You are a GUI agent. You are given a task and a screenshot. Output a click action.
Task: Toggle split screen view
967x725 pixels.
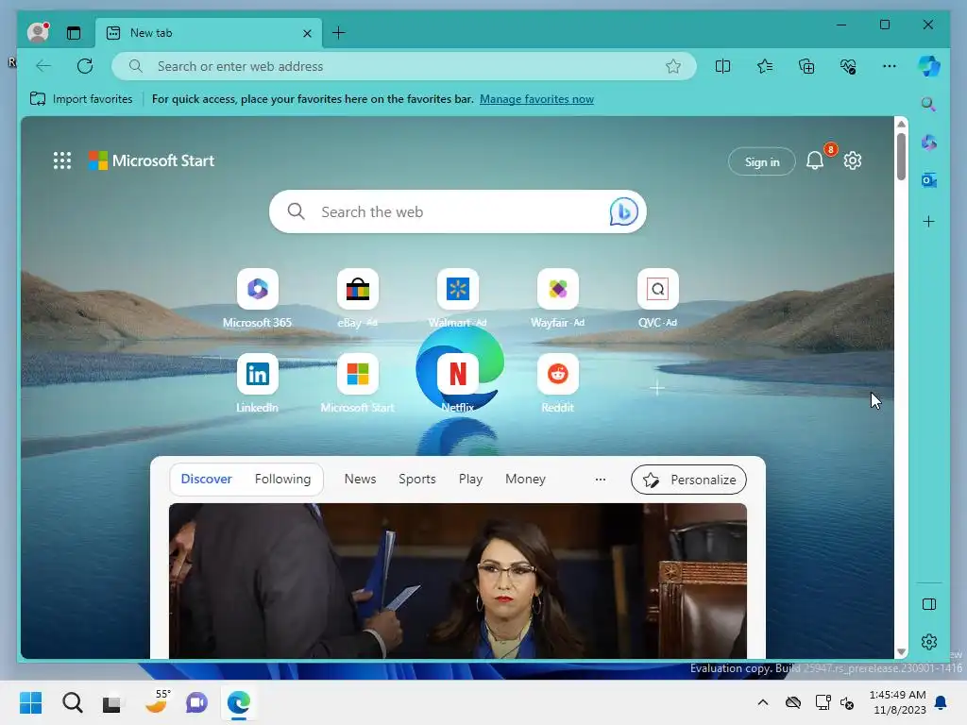pos(722,66)
